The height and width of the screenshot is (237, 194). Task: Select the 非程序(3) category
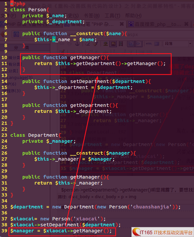point(12,91)
